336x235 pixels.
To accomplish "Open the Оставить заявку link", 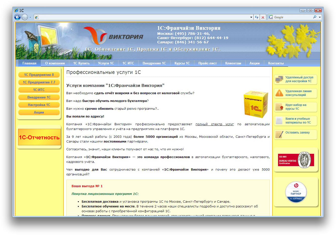I will (x=298, y=133).
